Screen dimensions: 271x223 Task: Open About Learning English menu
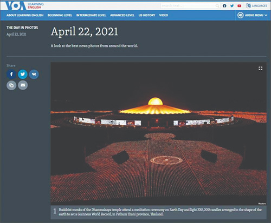(25, 15)
